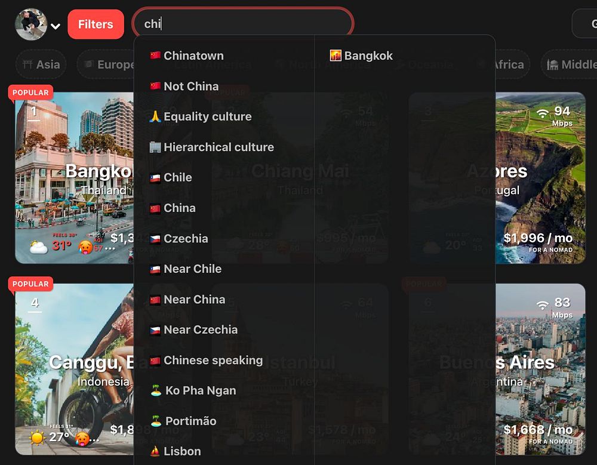Click the Chile flag icon beside Chile
597x465 pixels.
[x=155, y=178]
